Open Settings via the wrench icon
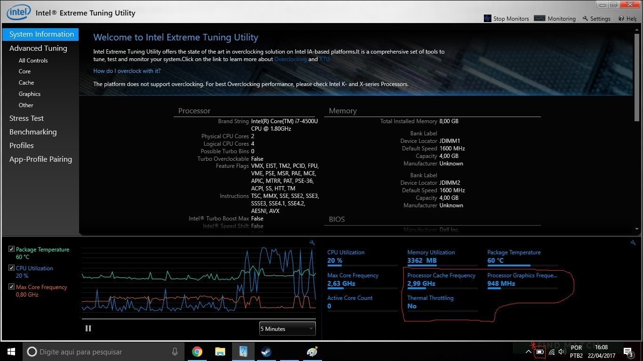Image resolution: width=643 pixels, height=361 pixels. click(x=585, y=18)
